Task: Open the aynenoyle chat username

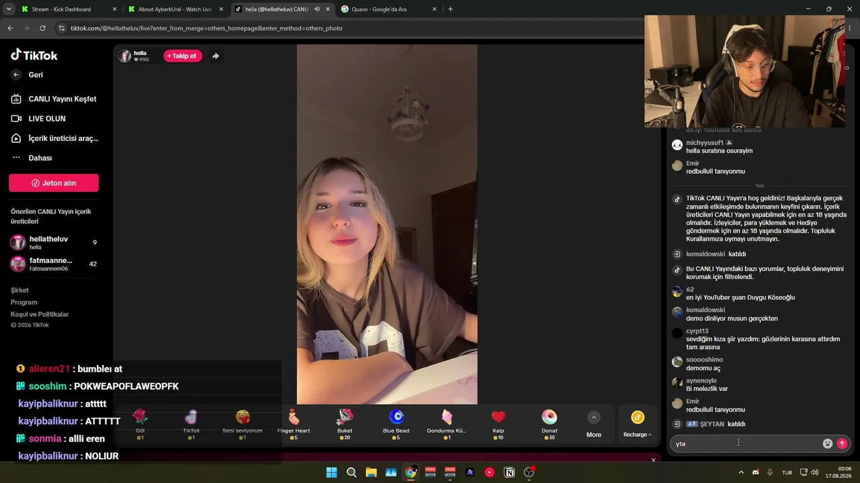Action: pyautogui.click(x=701, y=380)
